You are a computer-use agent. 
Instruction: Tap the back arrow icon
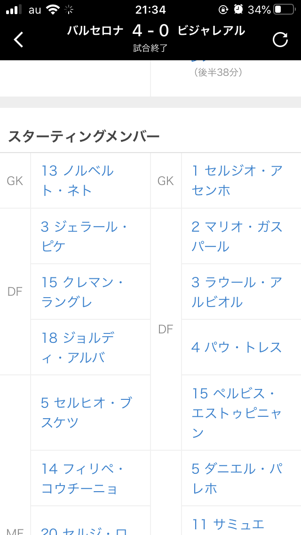pyautogui.click(x=18, y=40)
